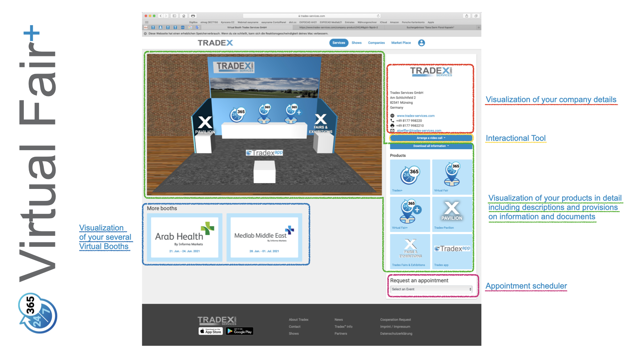
Task: Switch to the Shows menu item
Action: pyautogui.click(x=356, y=43)
